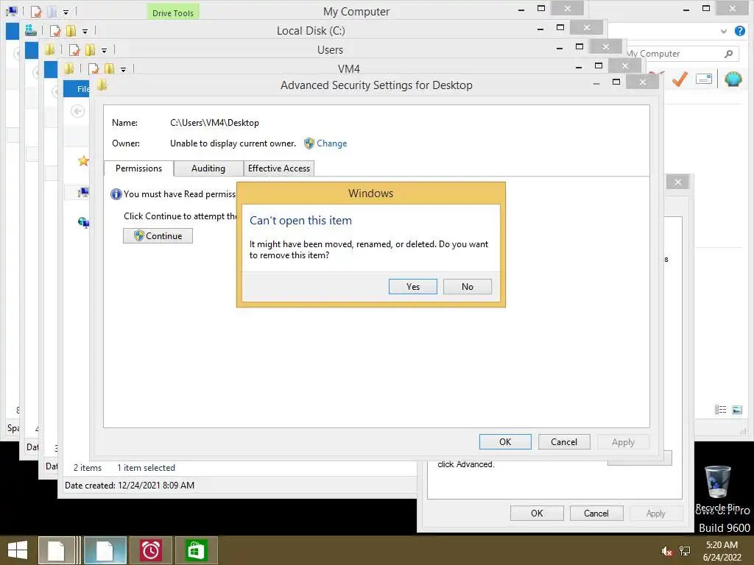This screenshot has height=565, width=754.
Task: Click the Continue button with shield
Action: [158, 236]
